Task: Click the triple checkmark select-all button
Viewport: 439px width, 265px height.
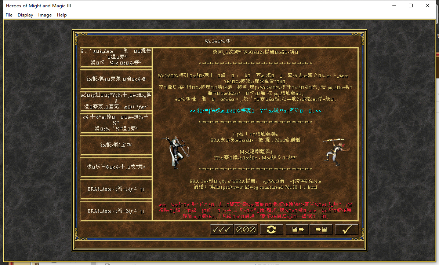Action: click(x=222, y=230)
